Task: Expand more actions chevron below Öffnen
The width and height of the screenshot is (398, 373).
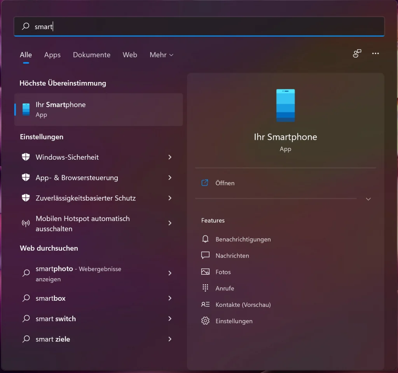Action: tap(368, 199)
